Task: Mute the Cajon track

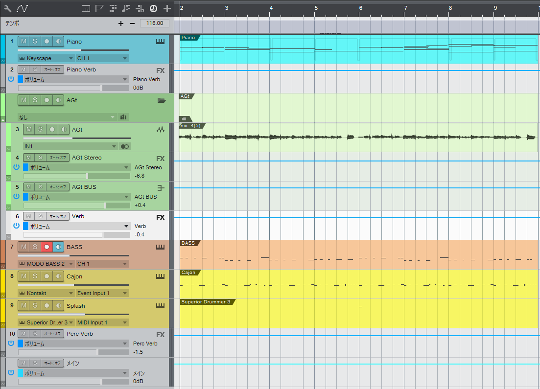Action: [x=23, y=276]
